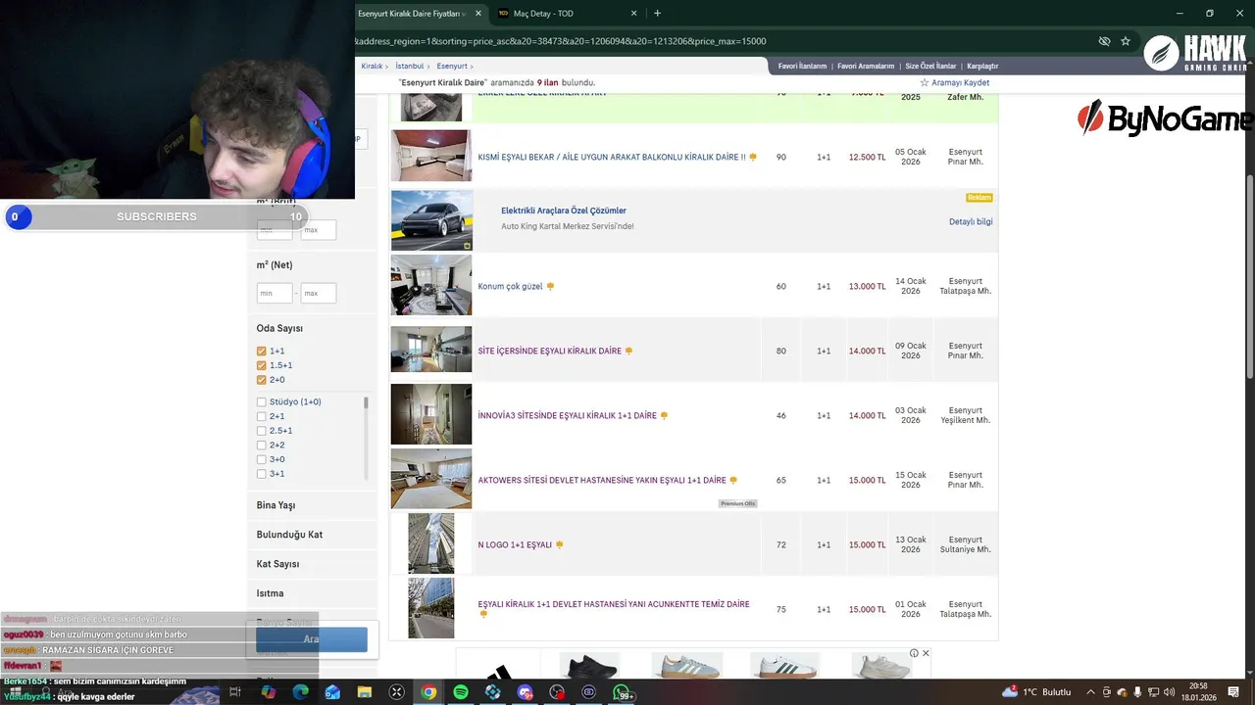1255x705 pixels.
Task: Open Favori Aramalarım menu
Action: point(866,66)
